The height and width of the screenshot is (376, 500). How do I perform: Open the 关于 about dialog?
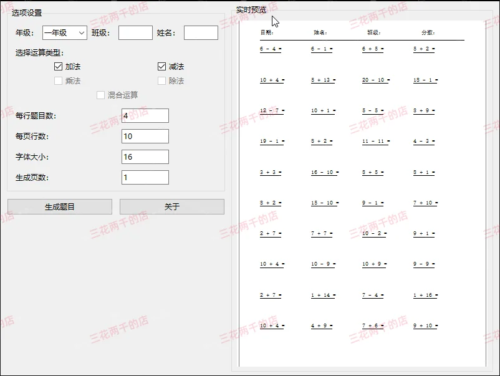171,206
